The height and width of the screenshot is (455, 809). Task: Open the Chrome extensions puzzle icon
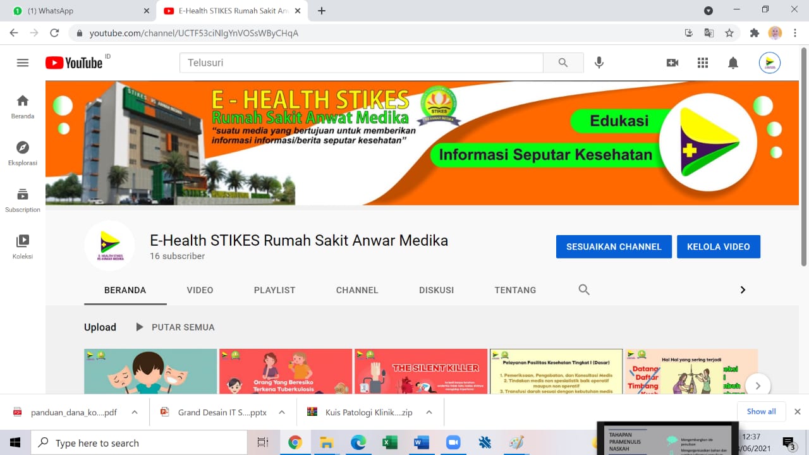click(x=754, y=33)
